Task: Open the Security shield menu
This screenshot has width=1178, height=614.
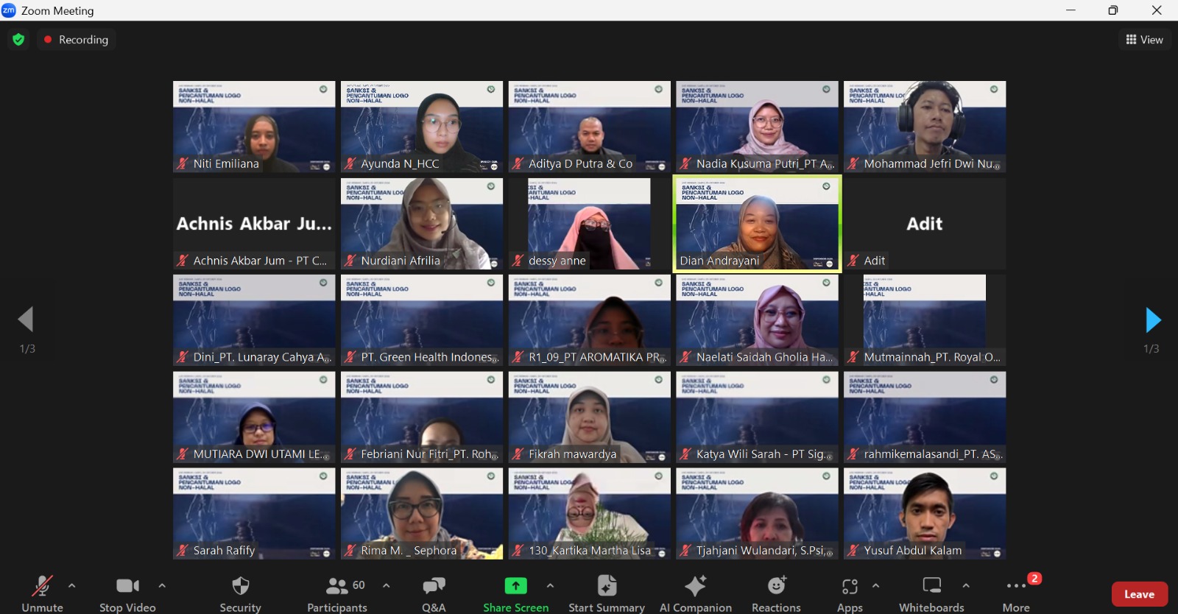Action: 240,593
